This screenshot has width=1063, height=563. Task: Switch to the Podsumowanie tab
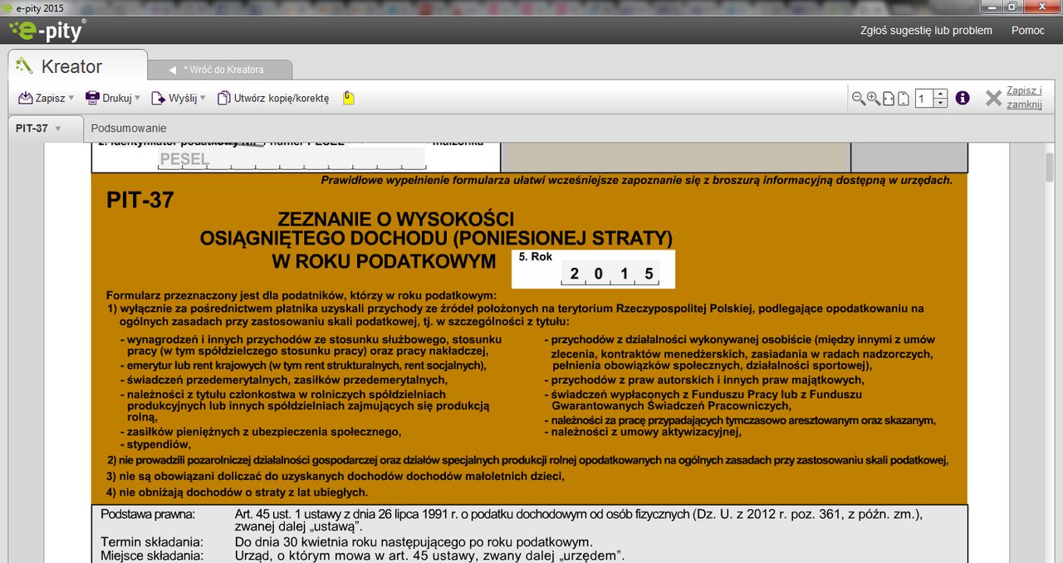pyautogui.click(x=129, y=129)
